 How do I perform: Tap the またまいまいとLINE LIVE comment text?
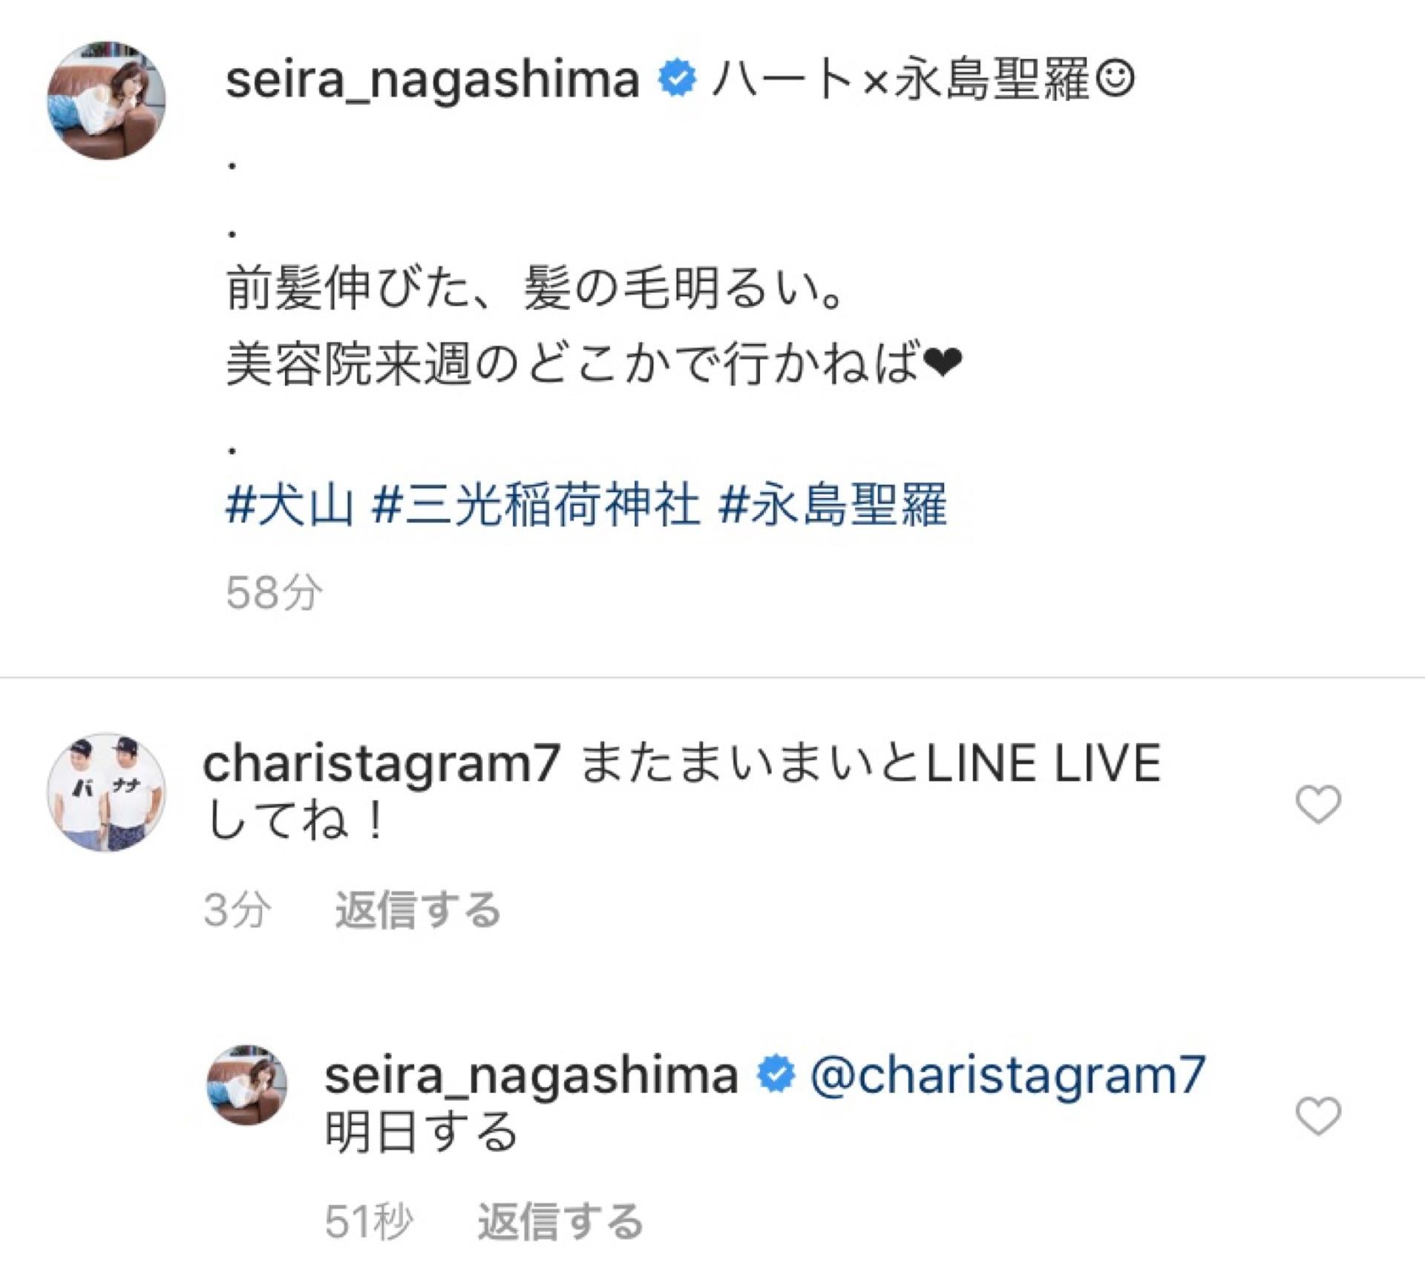pos(868,765)
